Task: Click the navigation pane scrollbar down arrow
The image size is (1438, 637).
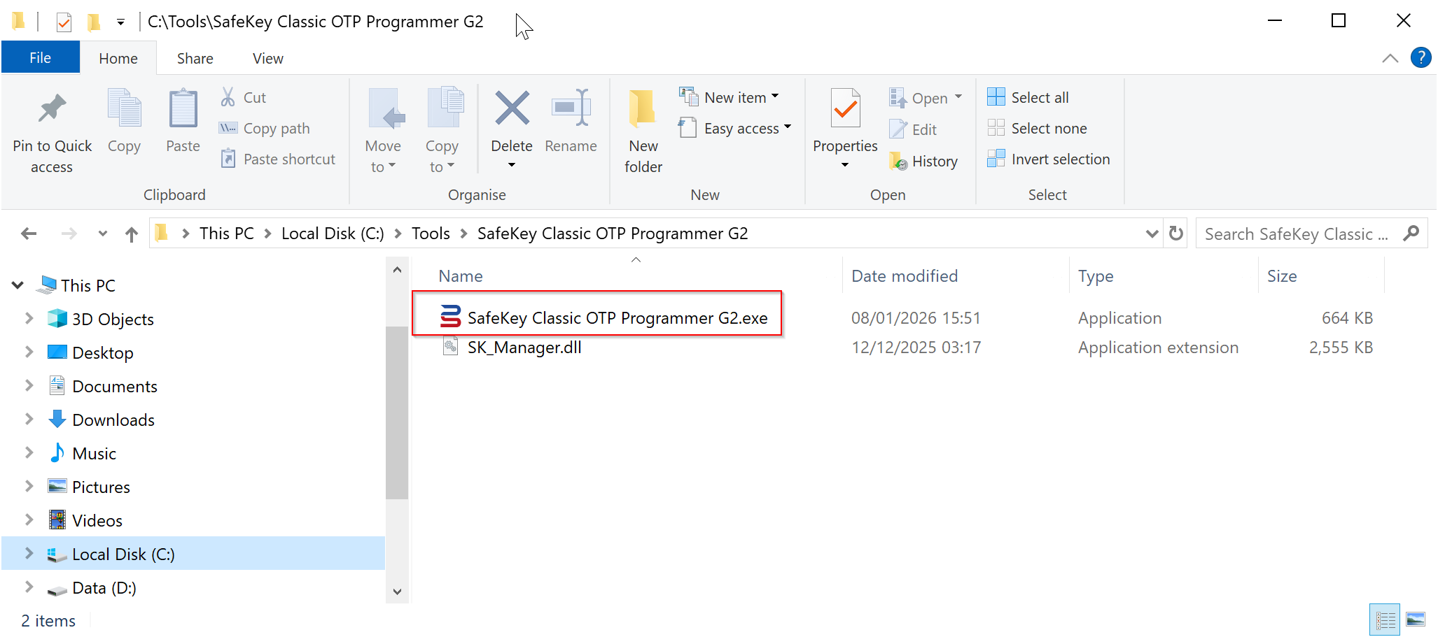Action: coord(397,592)
